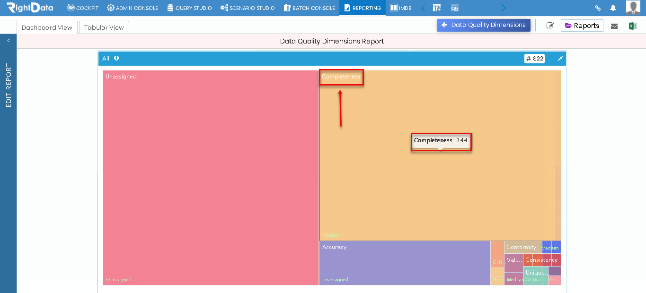Click the right navigation chevron in top bar

[x=504, y=8]
